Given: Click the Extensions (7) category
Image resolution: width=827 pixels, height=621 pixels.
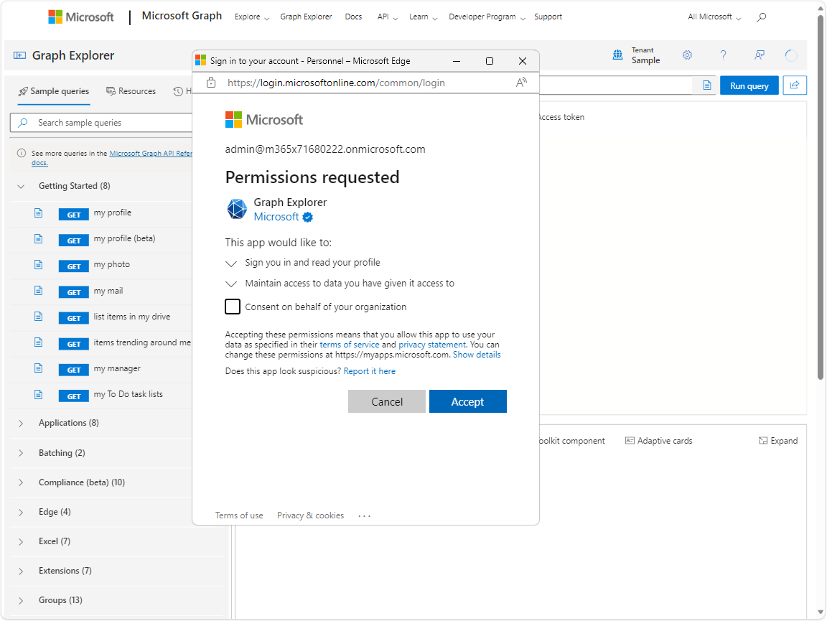Looking at the screenshot, I should pyautogui.click(x=65, y=571).
